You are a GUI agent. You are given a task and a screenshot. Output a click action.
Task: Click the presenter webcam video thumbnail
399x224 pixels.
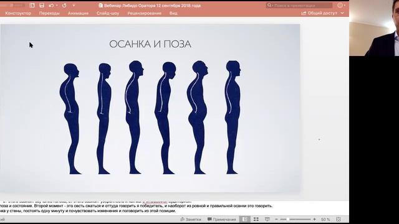tap(374, 28)
